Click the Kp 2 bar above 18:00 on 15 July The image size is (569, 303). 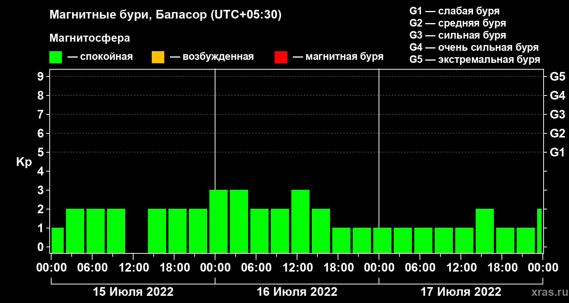tap(178, 231)
